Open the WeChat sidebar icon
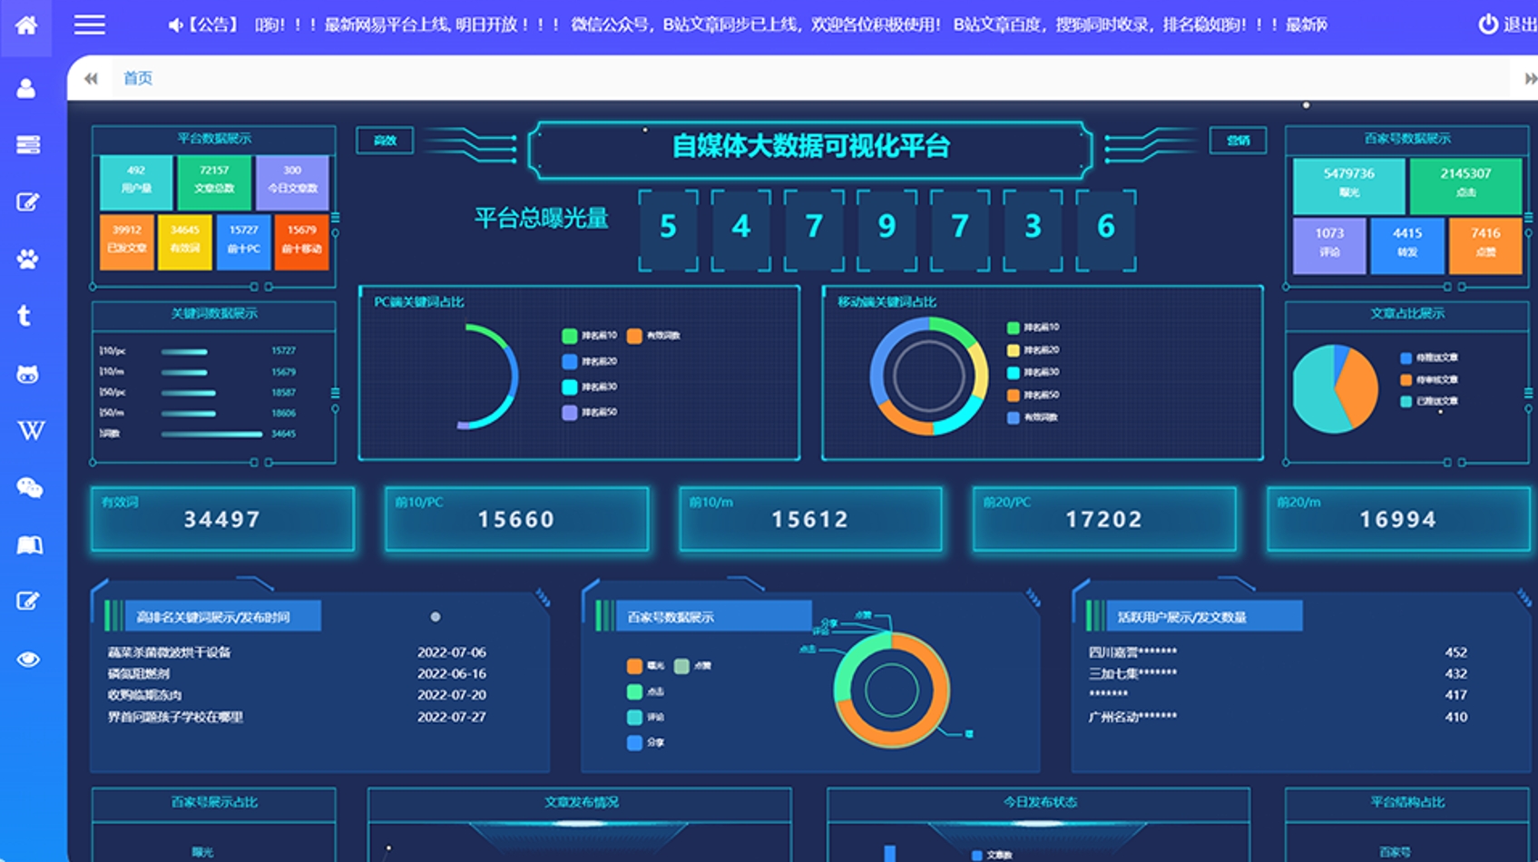This screenshot has height=862, width=1538. point(29,488)
